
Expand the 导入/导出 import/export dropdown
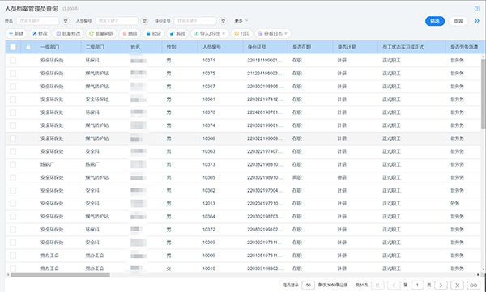click(210, 33)
